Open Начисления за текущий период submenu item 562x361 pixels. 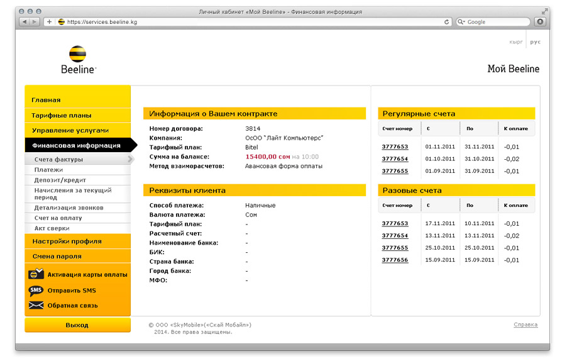pyautogui.click(x=77, y=194)
